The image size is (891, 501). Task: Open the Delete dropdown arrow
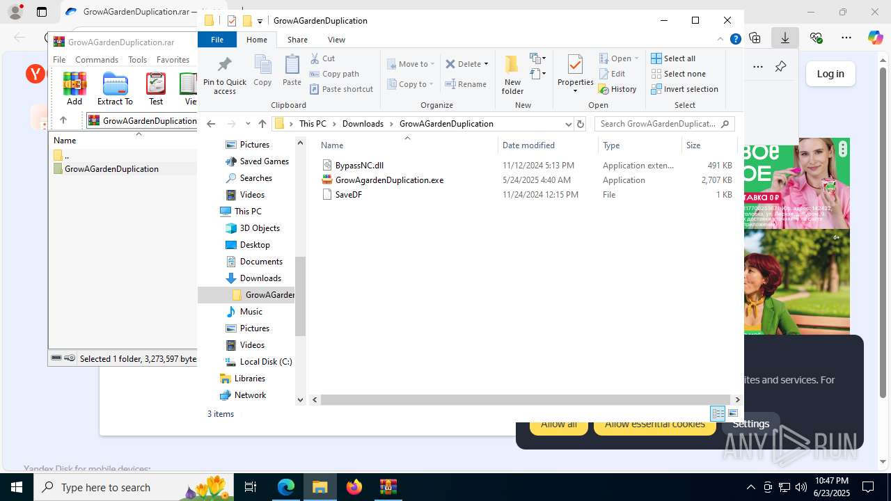tap(486, 64)
